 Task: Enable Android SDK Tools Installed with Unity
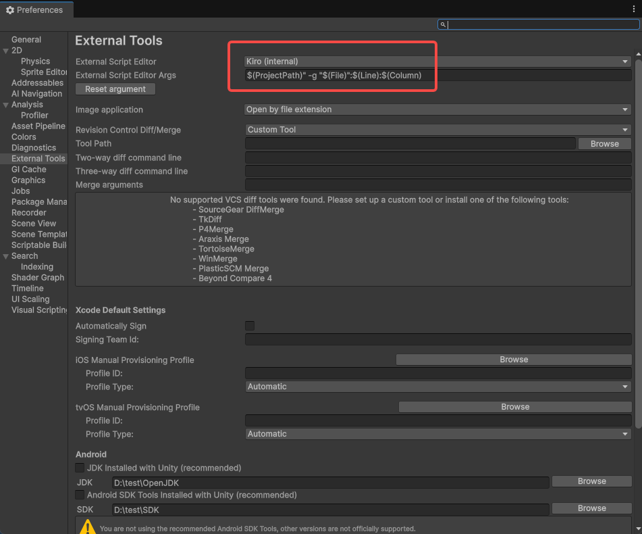point(80,495)
